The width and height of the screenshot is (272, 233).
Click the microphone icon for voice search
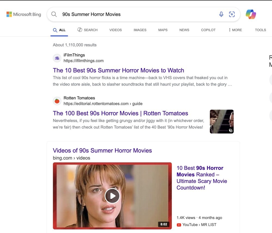point(221,14)
